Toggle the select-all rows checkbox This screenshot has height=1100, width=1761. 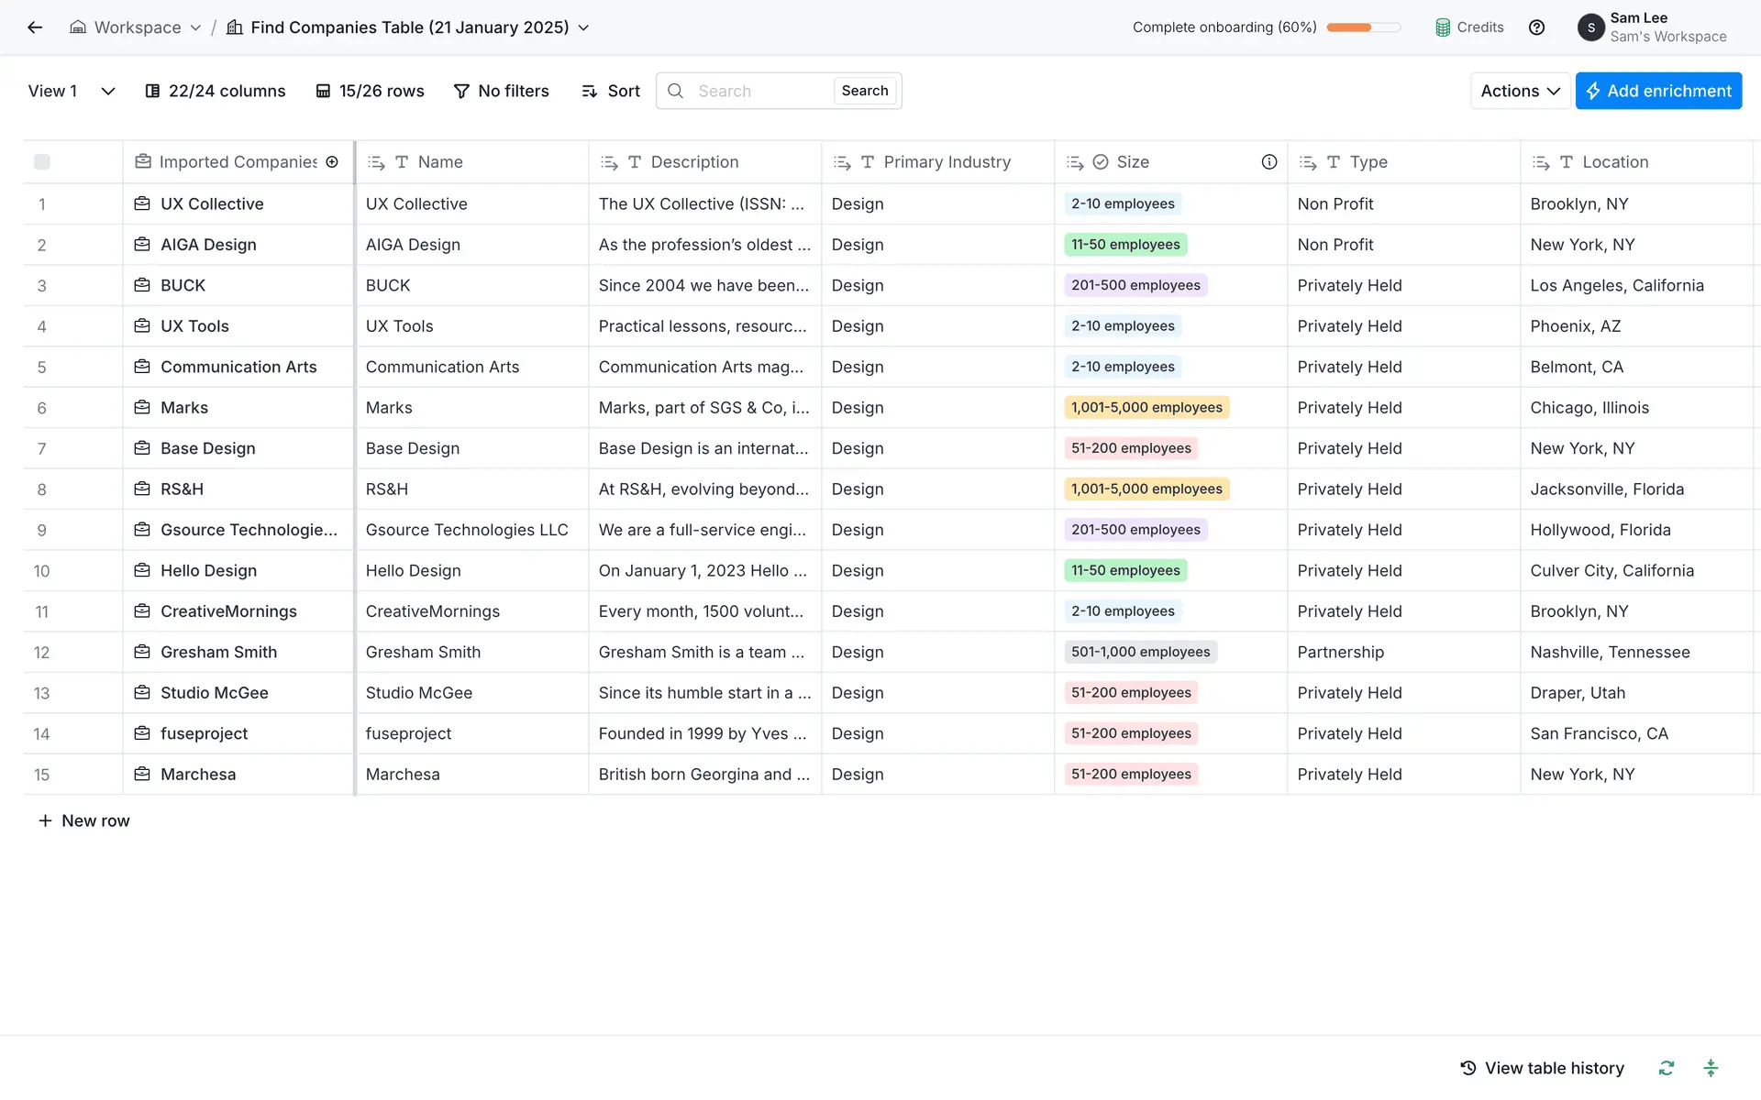42,162
